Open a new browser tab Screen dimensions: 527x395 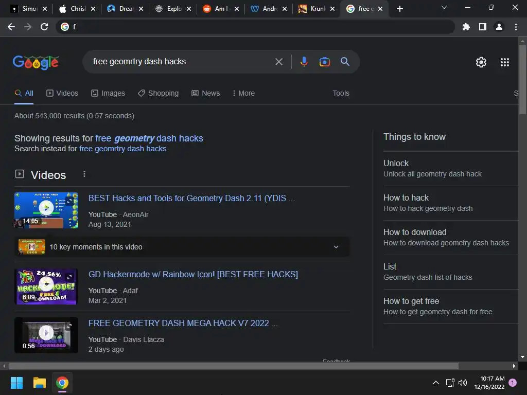pos(399,9)
